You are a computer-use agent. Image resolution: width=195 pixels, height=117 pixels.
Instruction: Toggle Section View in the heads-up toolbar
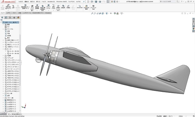click(100, 13)
